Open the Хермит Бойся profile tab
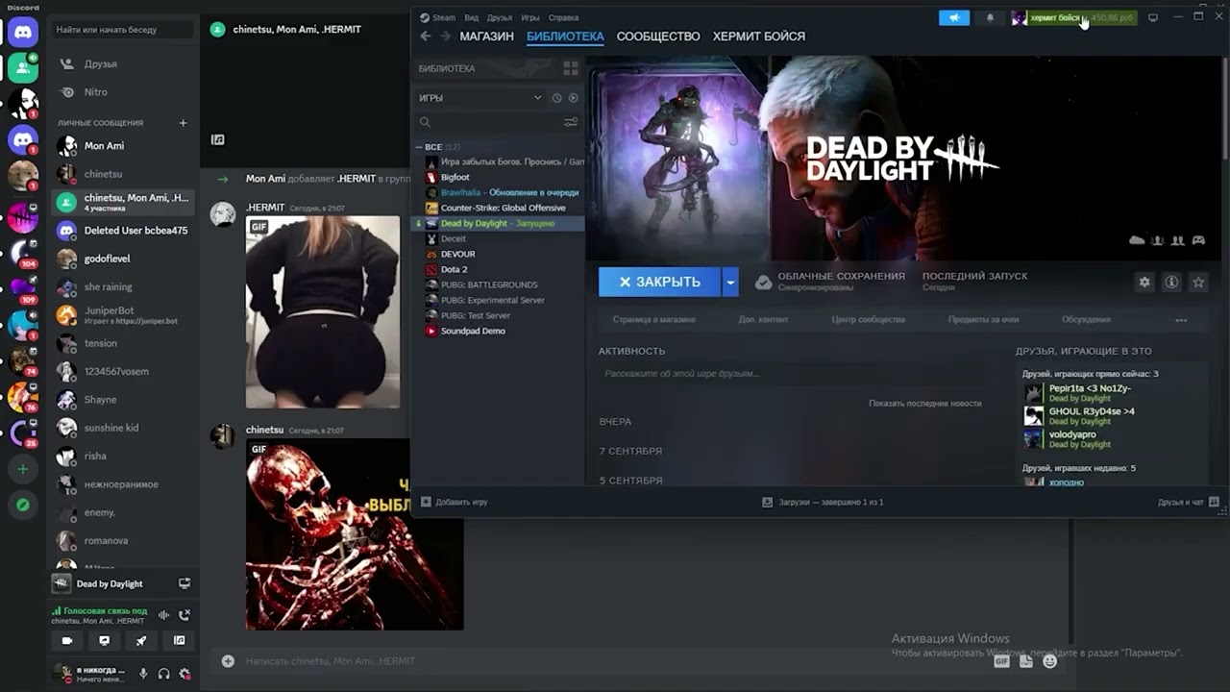Screen dimensions: 1230x692 tap(759, 37)
